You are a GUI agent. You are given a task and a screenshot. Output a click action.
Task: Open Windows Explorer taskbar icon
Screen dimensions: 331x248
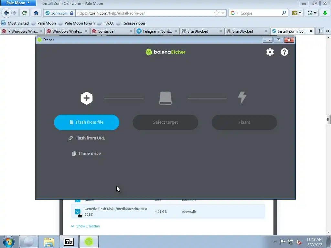(x=49, y=242)
